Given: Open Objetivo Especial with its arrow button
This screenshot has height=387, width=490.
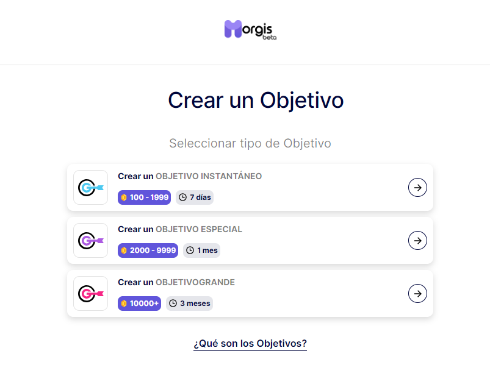Looking at the screenshot, I should pyautogui.click(x=417, y=241).
